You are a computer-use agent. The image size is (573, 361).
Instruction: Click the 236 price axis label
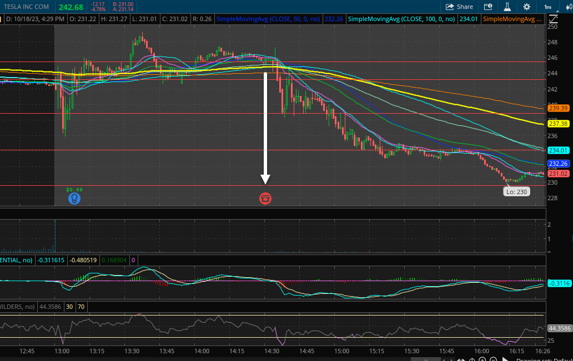[552, 136]
